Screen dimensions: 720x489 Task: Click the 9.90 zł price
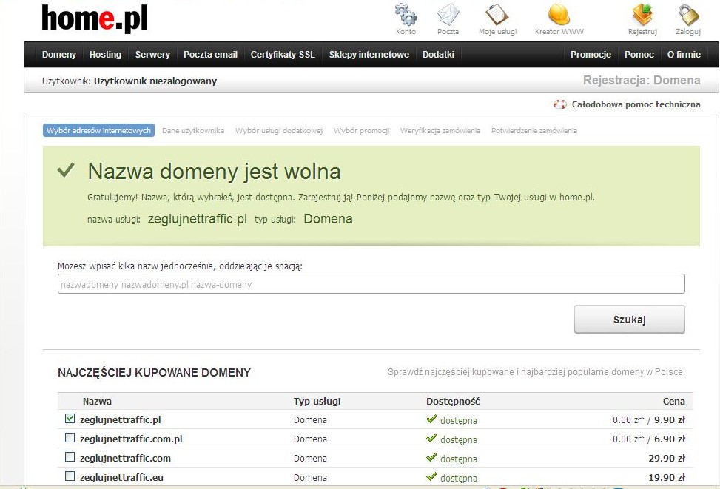coord(670,419)
